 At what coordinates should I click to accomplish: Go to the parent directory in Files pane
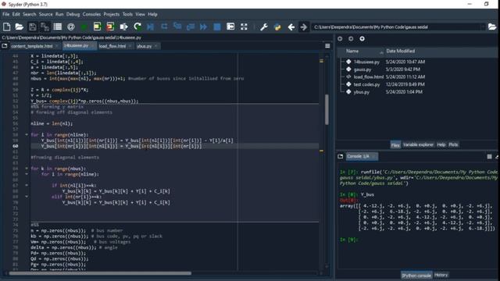362,38
